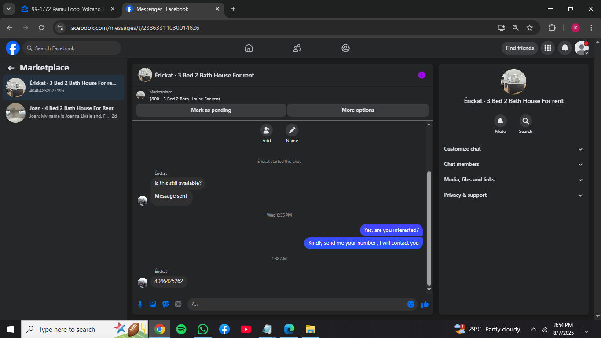The width and height of the screenshot is (601, 338).
Task: Go to Facebook Home feed icon
Action: [249, 48]
